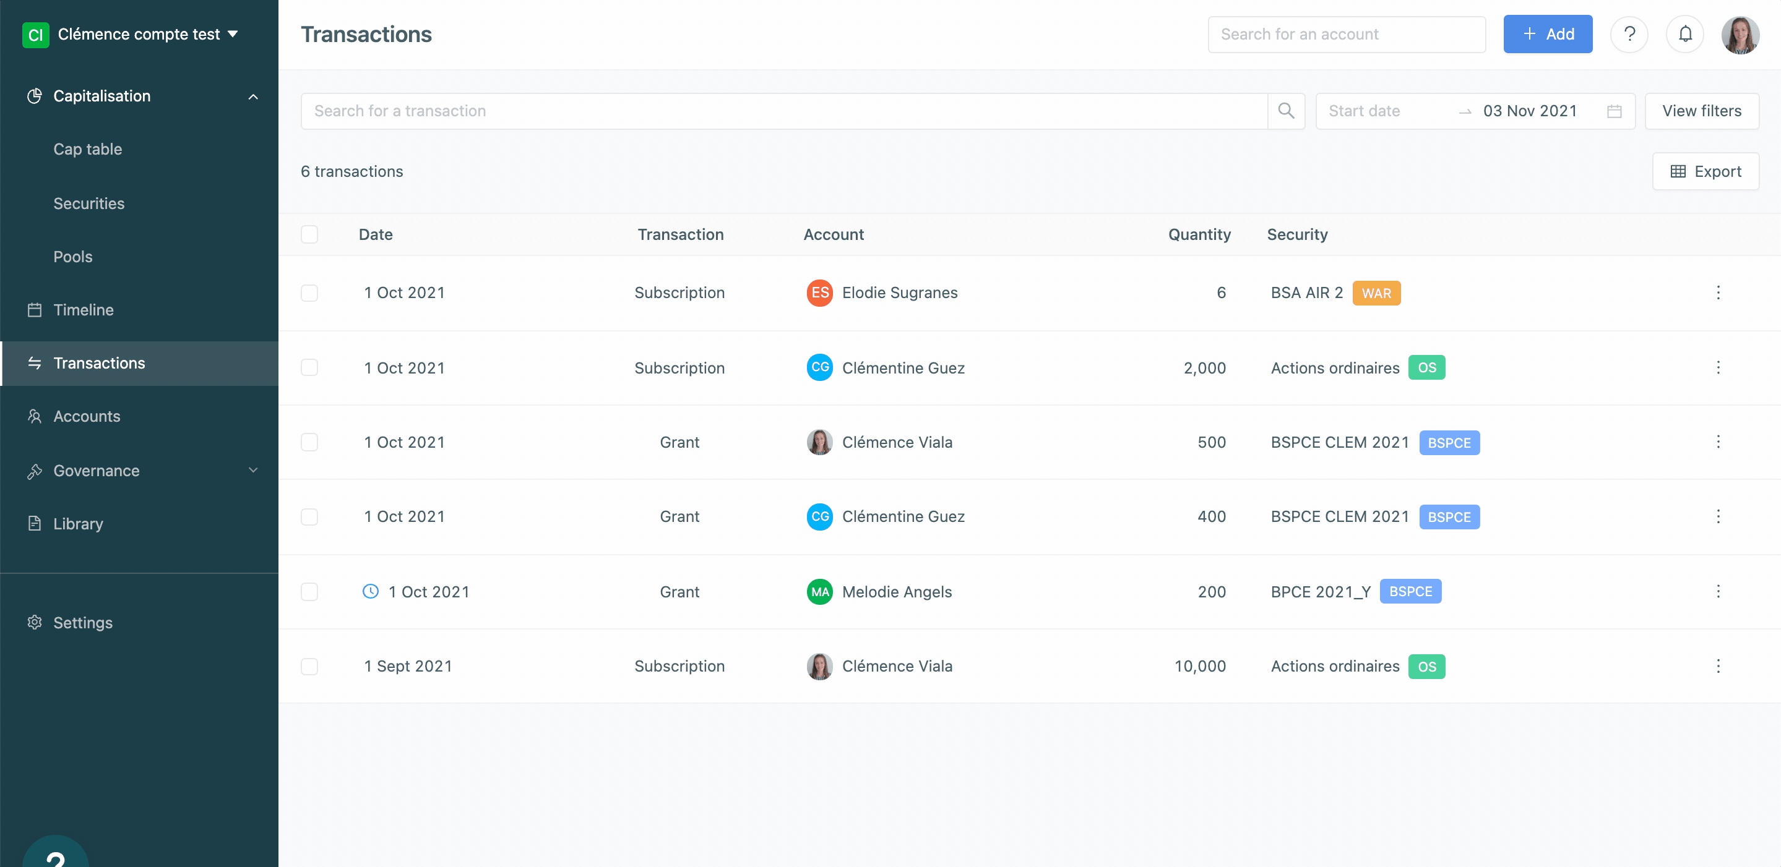The image size is (1781, 867).
Task: Click the transaction search magnifier icon
Action: tap(1286, 111)
